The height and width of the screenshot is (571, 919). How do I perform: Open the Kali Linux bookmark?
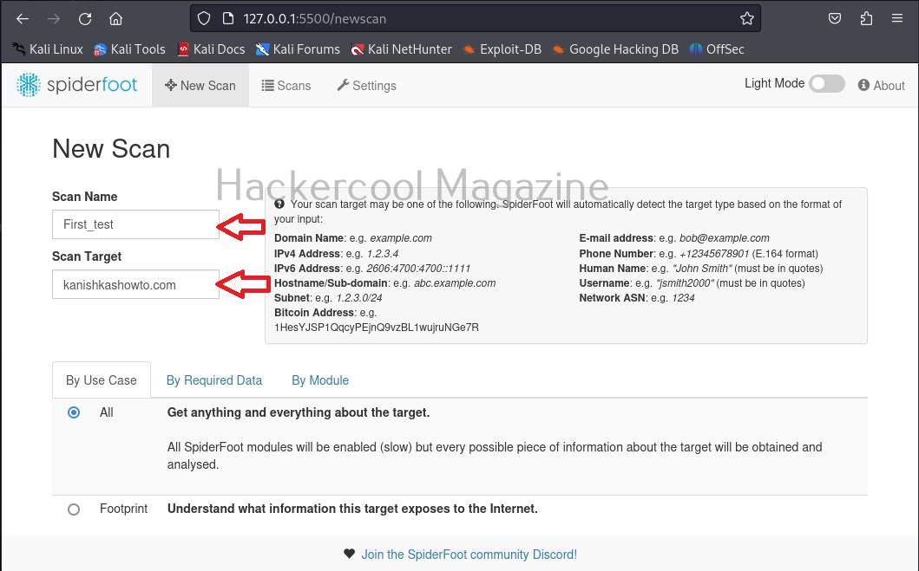[x=48, y=49]
